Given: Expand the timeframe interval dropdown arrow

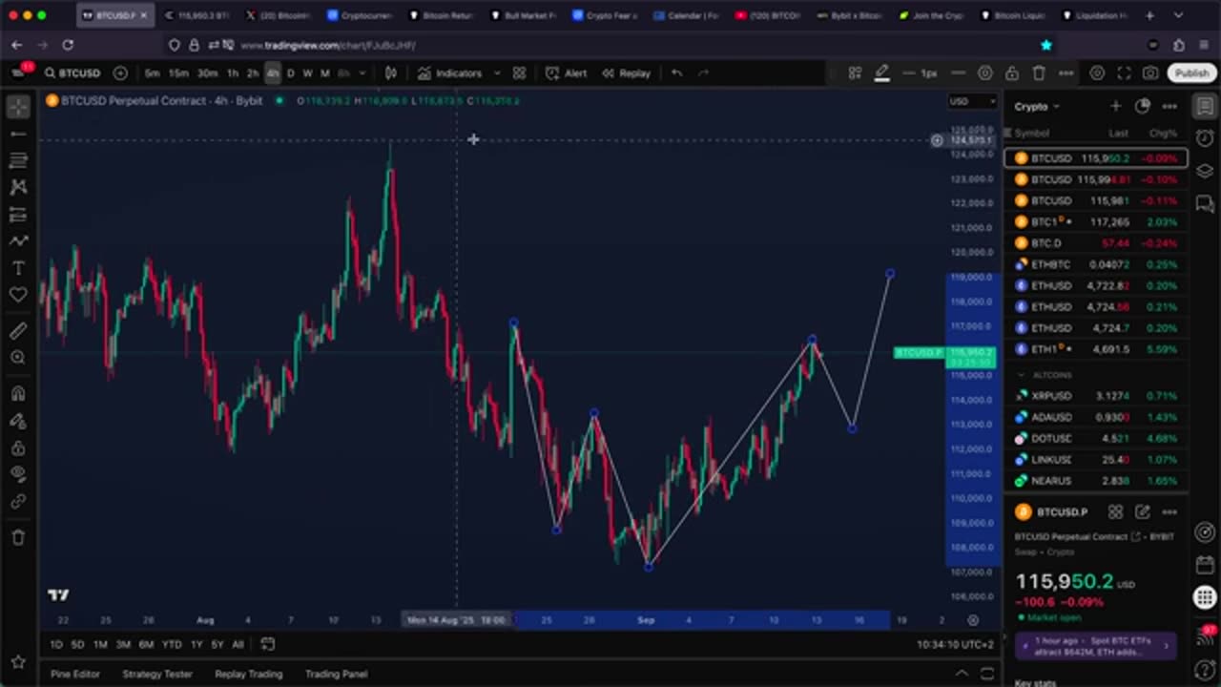Looking at the screenshot, I should pos(362,73).
